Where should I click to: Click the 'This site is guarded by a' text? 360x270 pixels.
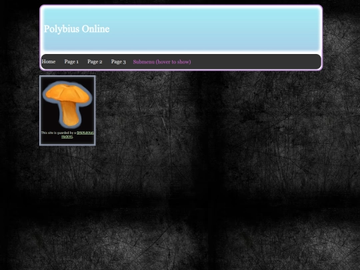point(59,133)
